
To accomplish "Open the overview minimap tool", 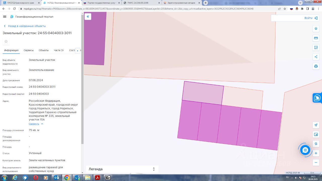I will click(x=316, y=134).
